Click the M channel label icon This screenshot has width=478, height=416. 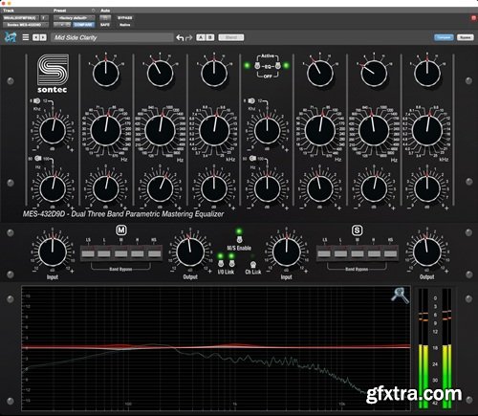(x=121, y=230)
